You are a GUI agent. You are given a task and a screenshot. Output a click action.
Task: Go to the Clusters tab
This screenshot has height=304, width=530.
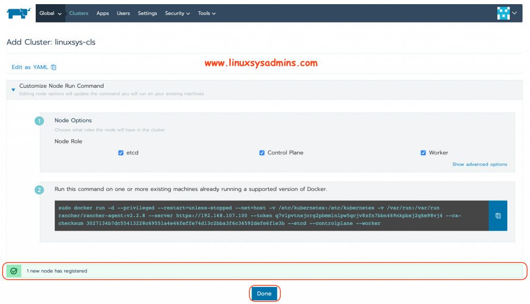tap(79, 13)
